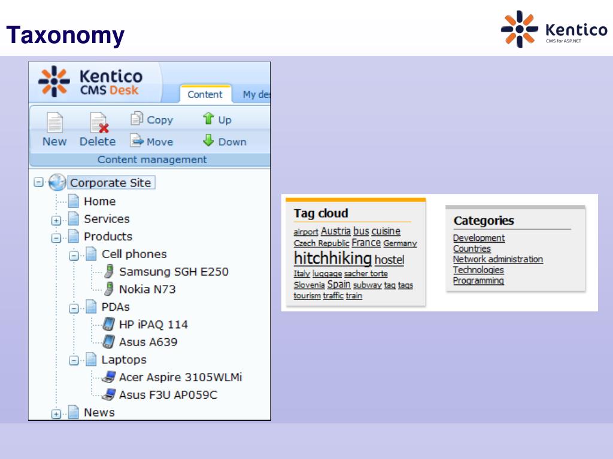Click the Nokia N73 tree label
613x459 pixels.
click(x=147, y=289)
